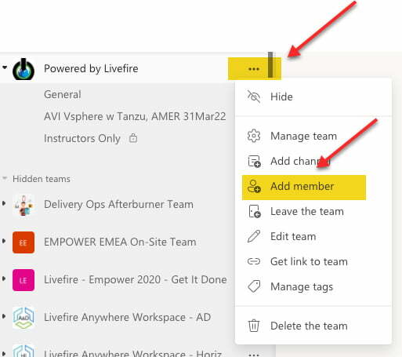Expand Livefire - Empower 2020 team
The height and width of the screenshot is (357, 402).
coord(4,279)
